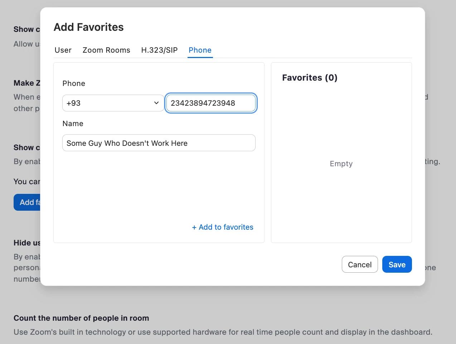Click 'Count the number of people in room' heading
The height and width of the screenshot is (344, 456).
81,318
